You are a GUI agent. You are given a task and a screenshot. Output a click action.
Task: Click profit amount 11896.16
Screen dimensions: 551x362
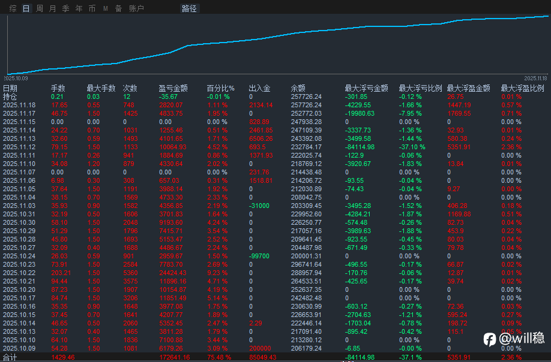(x=172, y=281)
